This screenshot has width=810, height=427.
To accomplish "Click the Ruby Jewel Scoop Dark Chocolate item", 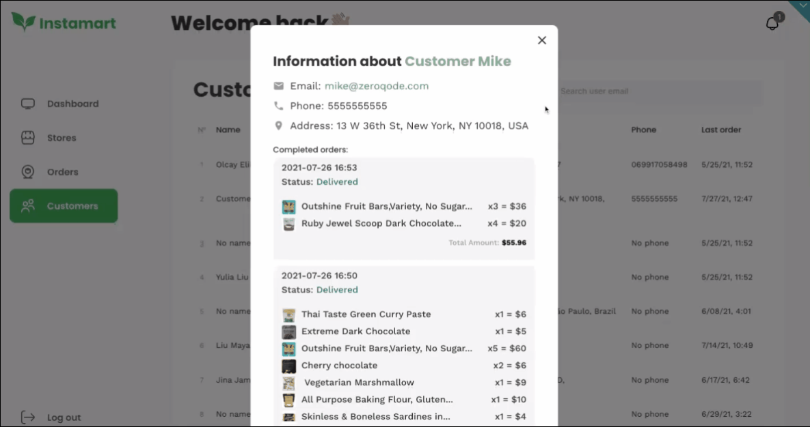I will tap(381, 223).
